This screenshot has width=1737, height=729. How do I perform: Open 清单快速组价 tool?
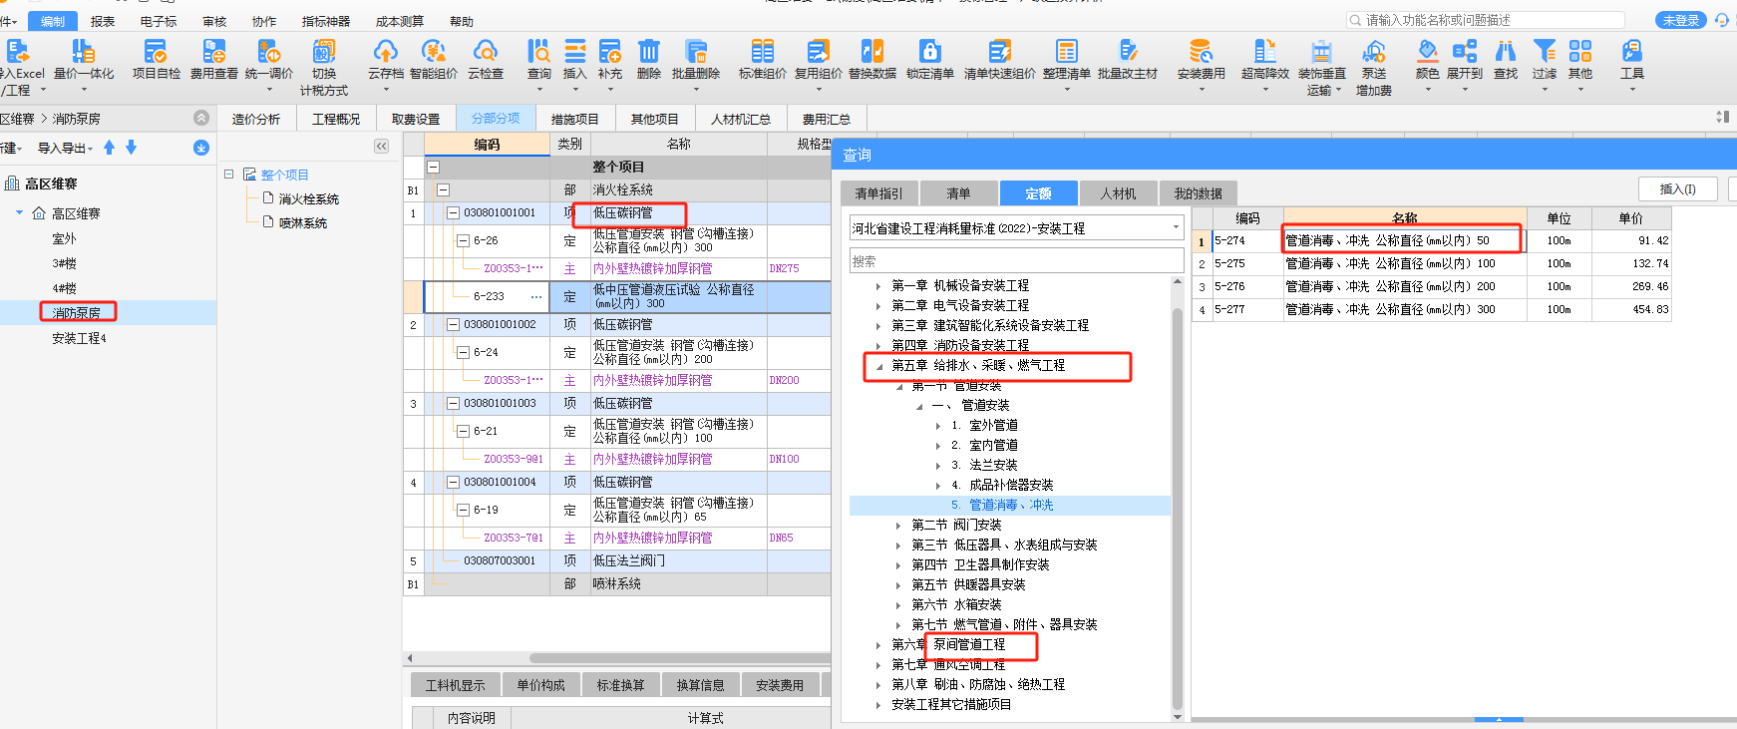pos(1000,60)
